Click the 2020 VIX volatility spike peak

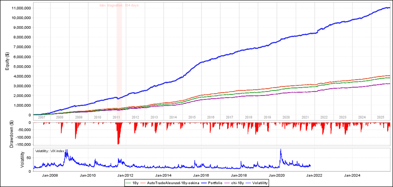point(280,150)
